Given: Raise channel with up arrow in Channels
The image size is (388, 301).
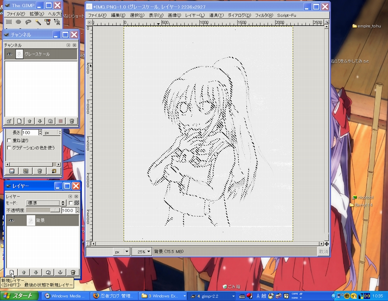Looking at the screenshot, I should pyautogui.click(x=30, y=121).
